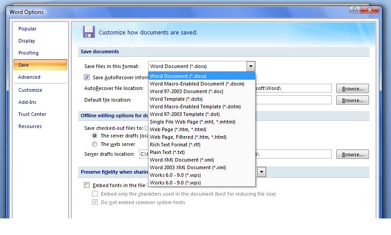Image resolution: width=391 pixels, height=235 pixels.
Task: Select The server drafts location radio button
Action: tap(95, 136)
